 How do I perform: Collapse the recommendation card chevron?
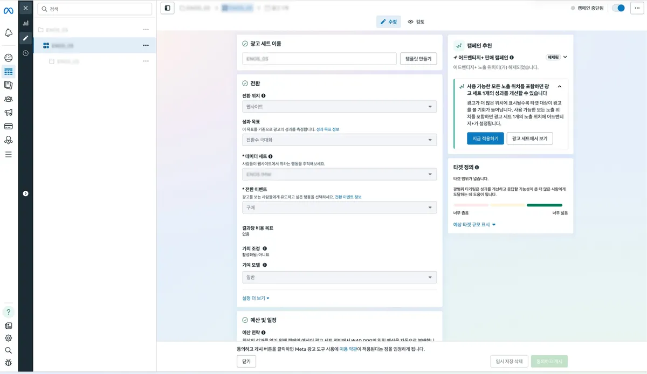(560, 86)
